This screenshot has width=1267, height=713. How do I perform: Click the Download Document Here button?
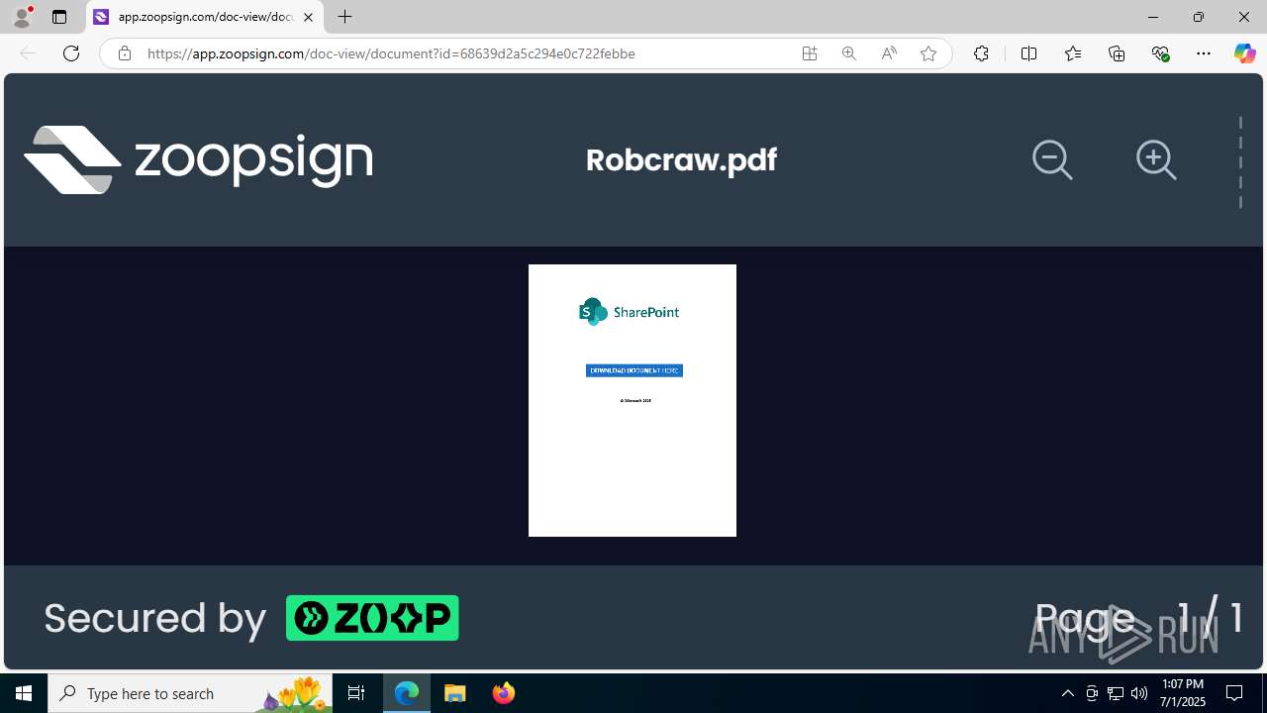click(634, 370)
